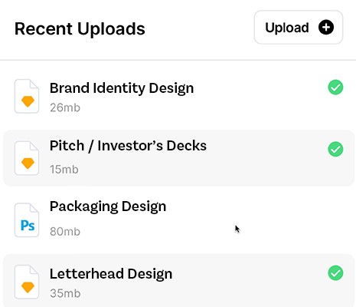Select the Packaging Design Photoshop file icon

(x=27, y=220)
